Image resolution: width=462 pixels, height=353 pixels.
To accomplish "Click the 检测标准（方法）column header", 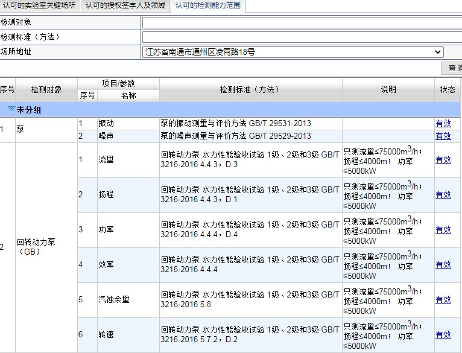I will click(x=251, y=90).
